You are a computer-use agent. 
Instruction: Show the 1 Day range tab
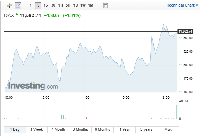15,129
